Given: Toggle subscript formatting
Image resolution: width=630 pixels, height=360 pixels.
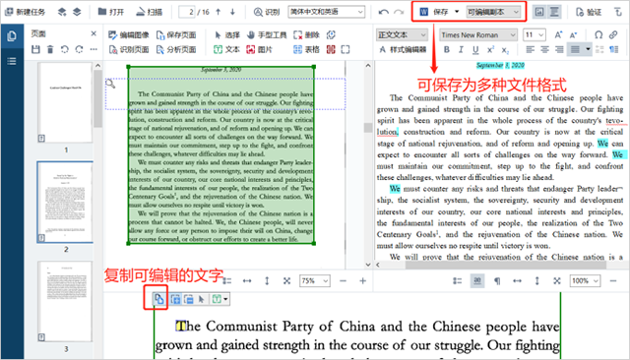Looking at the screenshot, I should 505,49.
